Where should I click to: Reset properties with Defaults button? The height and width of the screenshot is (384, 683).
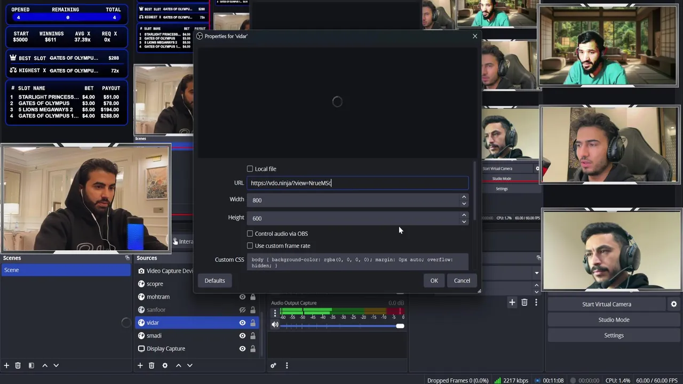pyautogui.click(x=215, y=281)
